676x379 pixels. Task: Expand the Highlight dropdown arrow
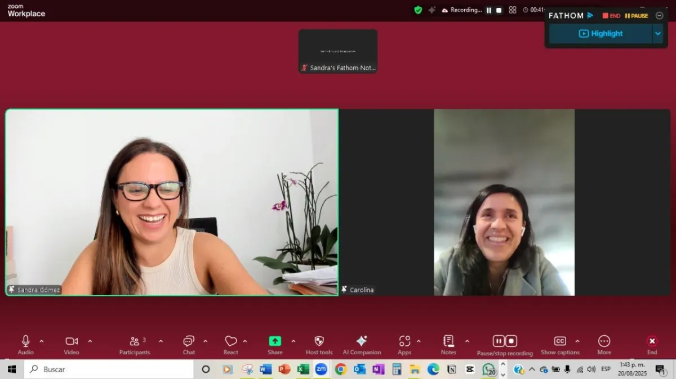pyautogui.click(x=658, y=34)
